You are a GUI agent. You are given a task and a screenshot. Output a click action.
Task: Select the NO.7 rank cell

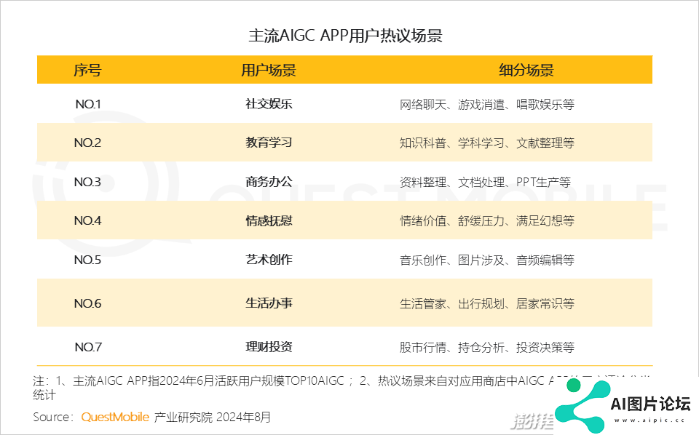click(88, 347)
